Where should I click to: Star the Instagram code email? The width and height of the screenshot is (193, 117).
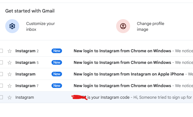pos(10,97)
